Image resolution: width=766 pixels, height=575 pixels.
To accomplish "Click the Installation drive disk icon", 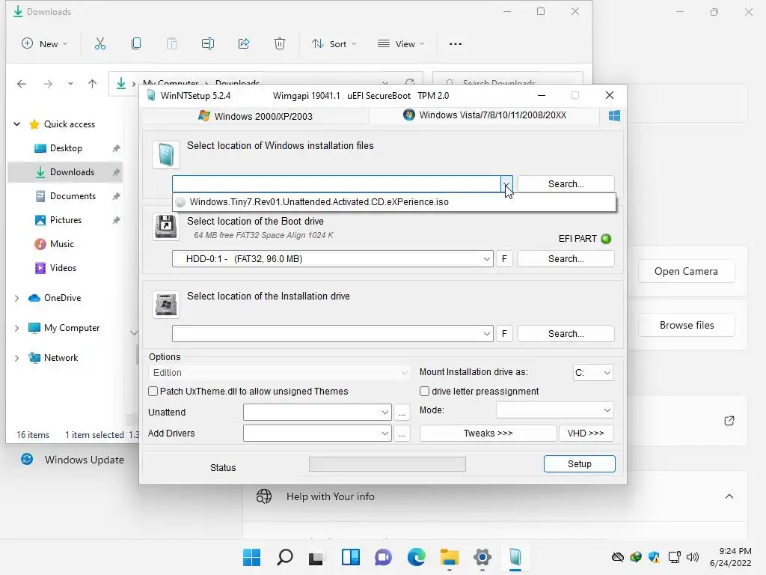I will tap(166, 304).
